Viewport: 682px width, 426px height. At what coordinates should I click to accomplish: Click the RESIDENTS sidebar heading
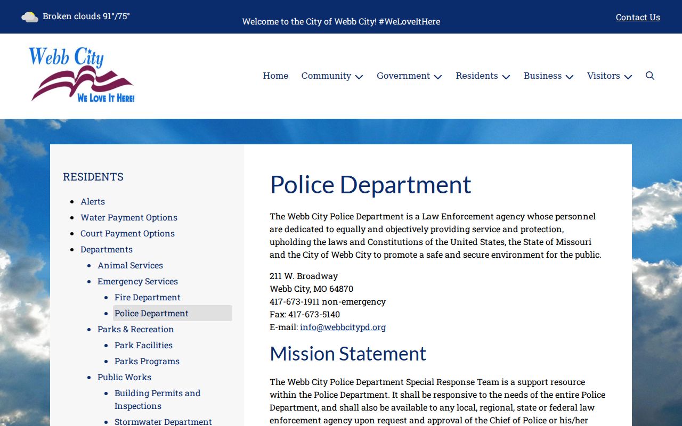tap(93, 177)
